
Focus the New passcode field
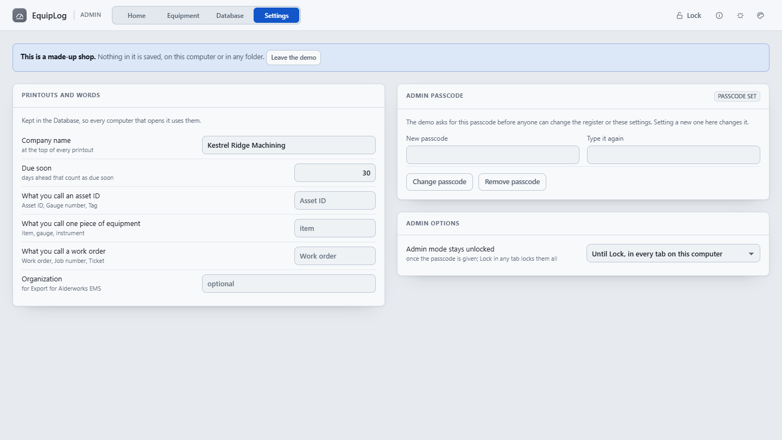pyautogui.click(x=493, y=155)
